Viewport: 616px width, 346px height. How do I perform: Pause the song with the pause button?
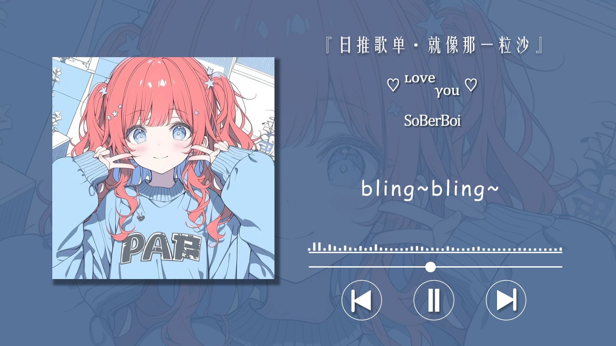(x=434, y=300)
